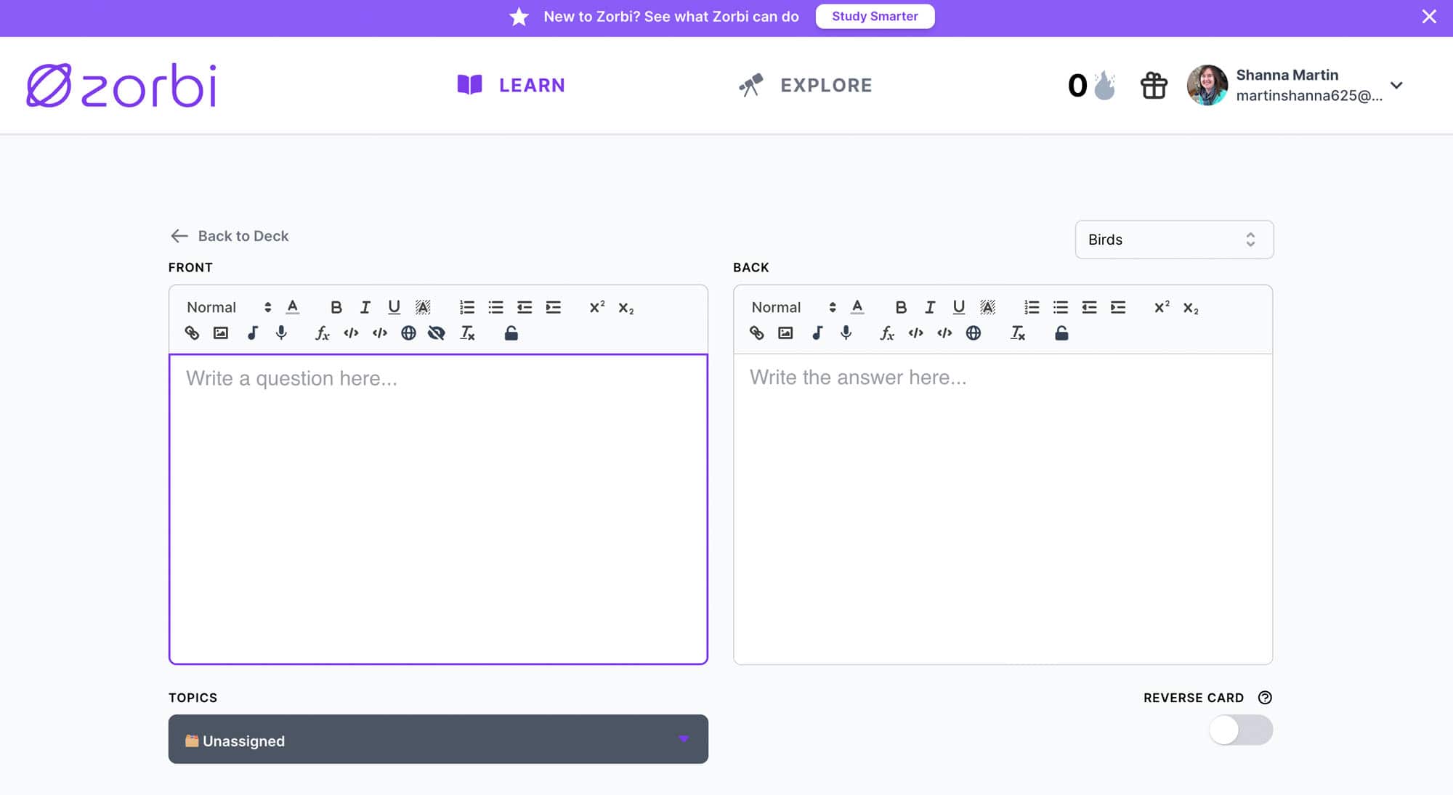Click the globe icon in front toolbar
The image size is (1453, 795).
[x=408, y=333]
